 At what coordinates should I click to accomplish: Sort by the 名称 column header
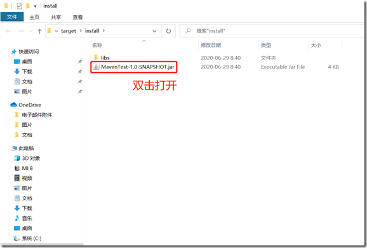[97, 45]
